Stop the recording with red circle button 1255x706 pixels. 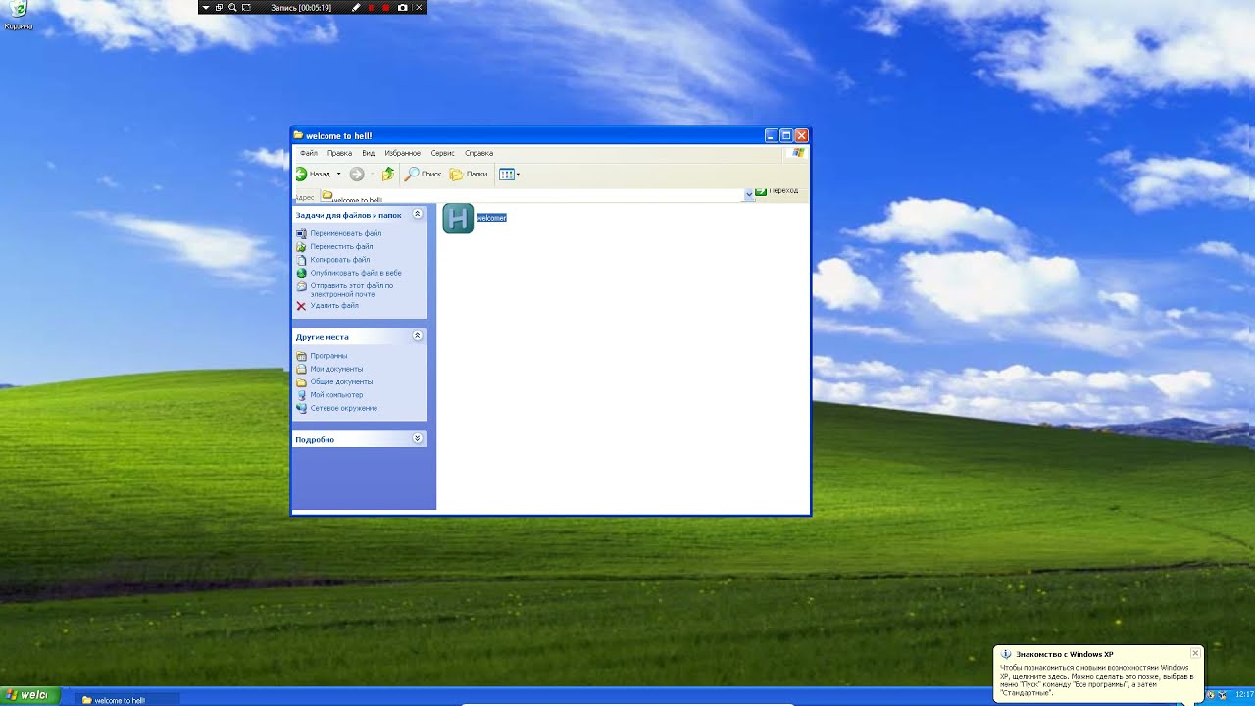[385, 8]
